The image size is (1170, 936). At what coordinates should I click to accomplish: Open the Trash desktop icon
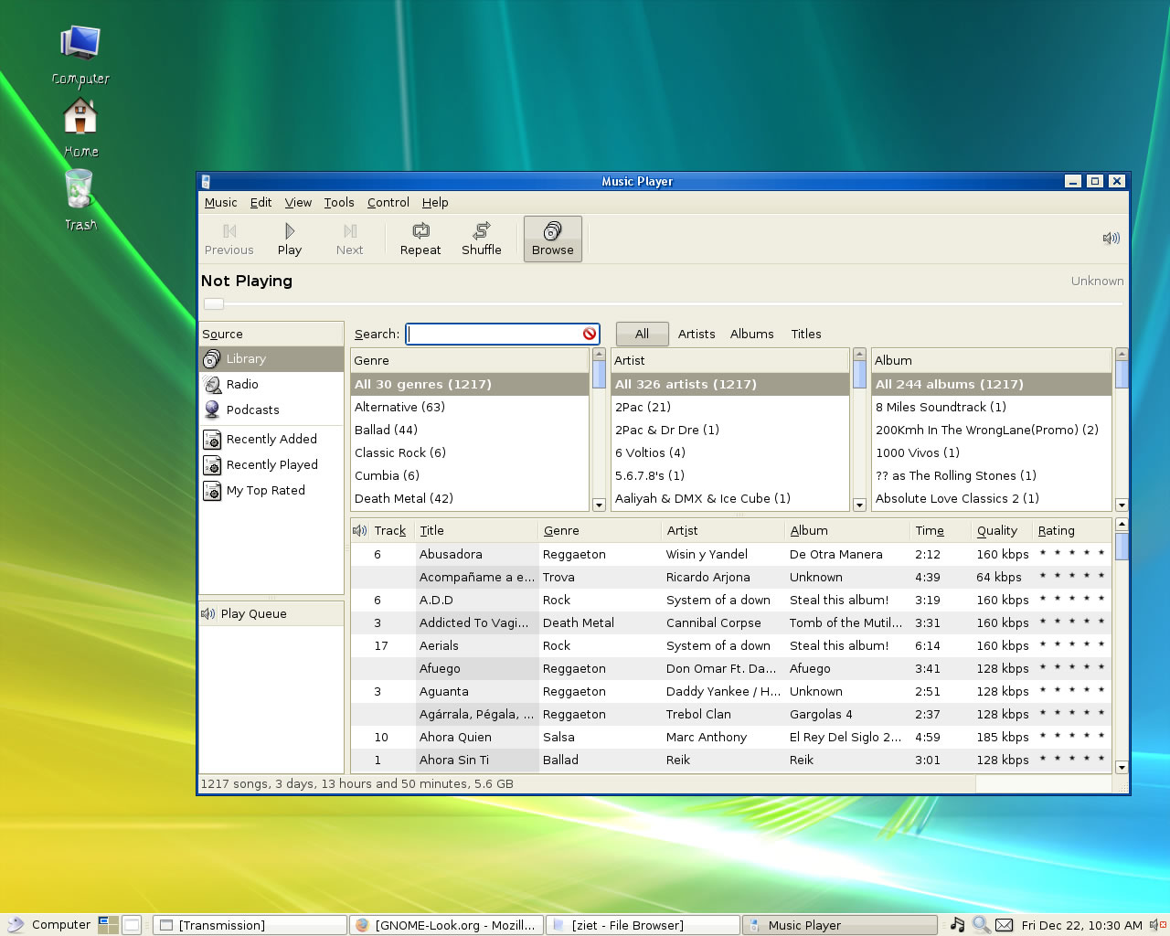pyautogui.click(x=80, y=200)
